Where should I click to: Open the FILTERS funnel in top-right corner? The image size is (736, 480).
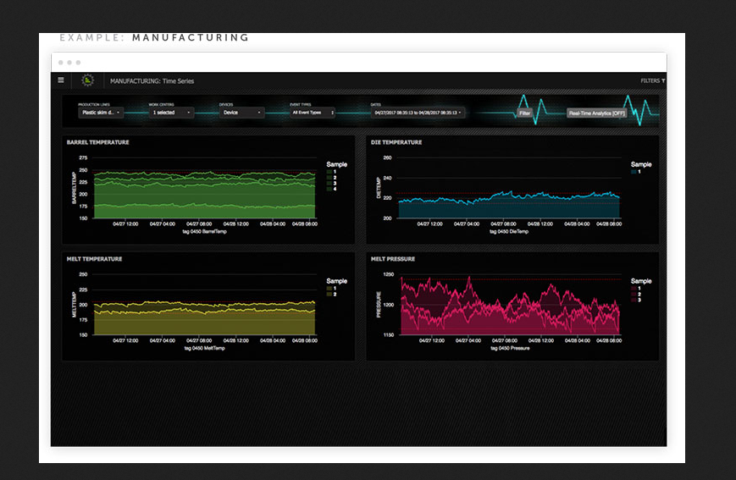tap(652, 81)
